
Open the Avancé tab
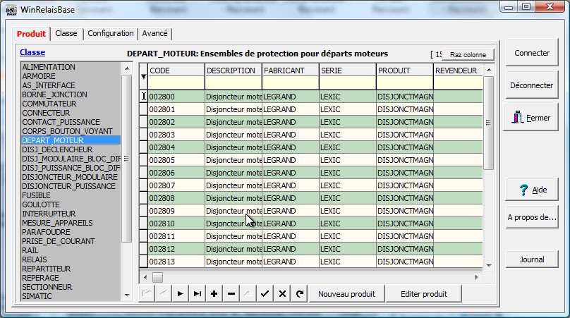coord(154,34)
